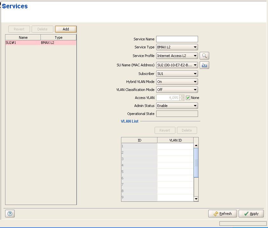Image resolution: width=268 pixels, height=228 pixels.
Task: Click the Refresh button
Action: (x=223, y=214)
